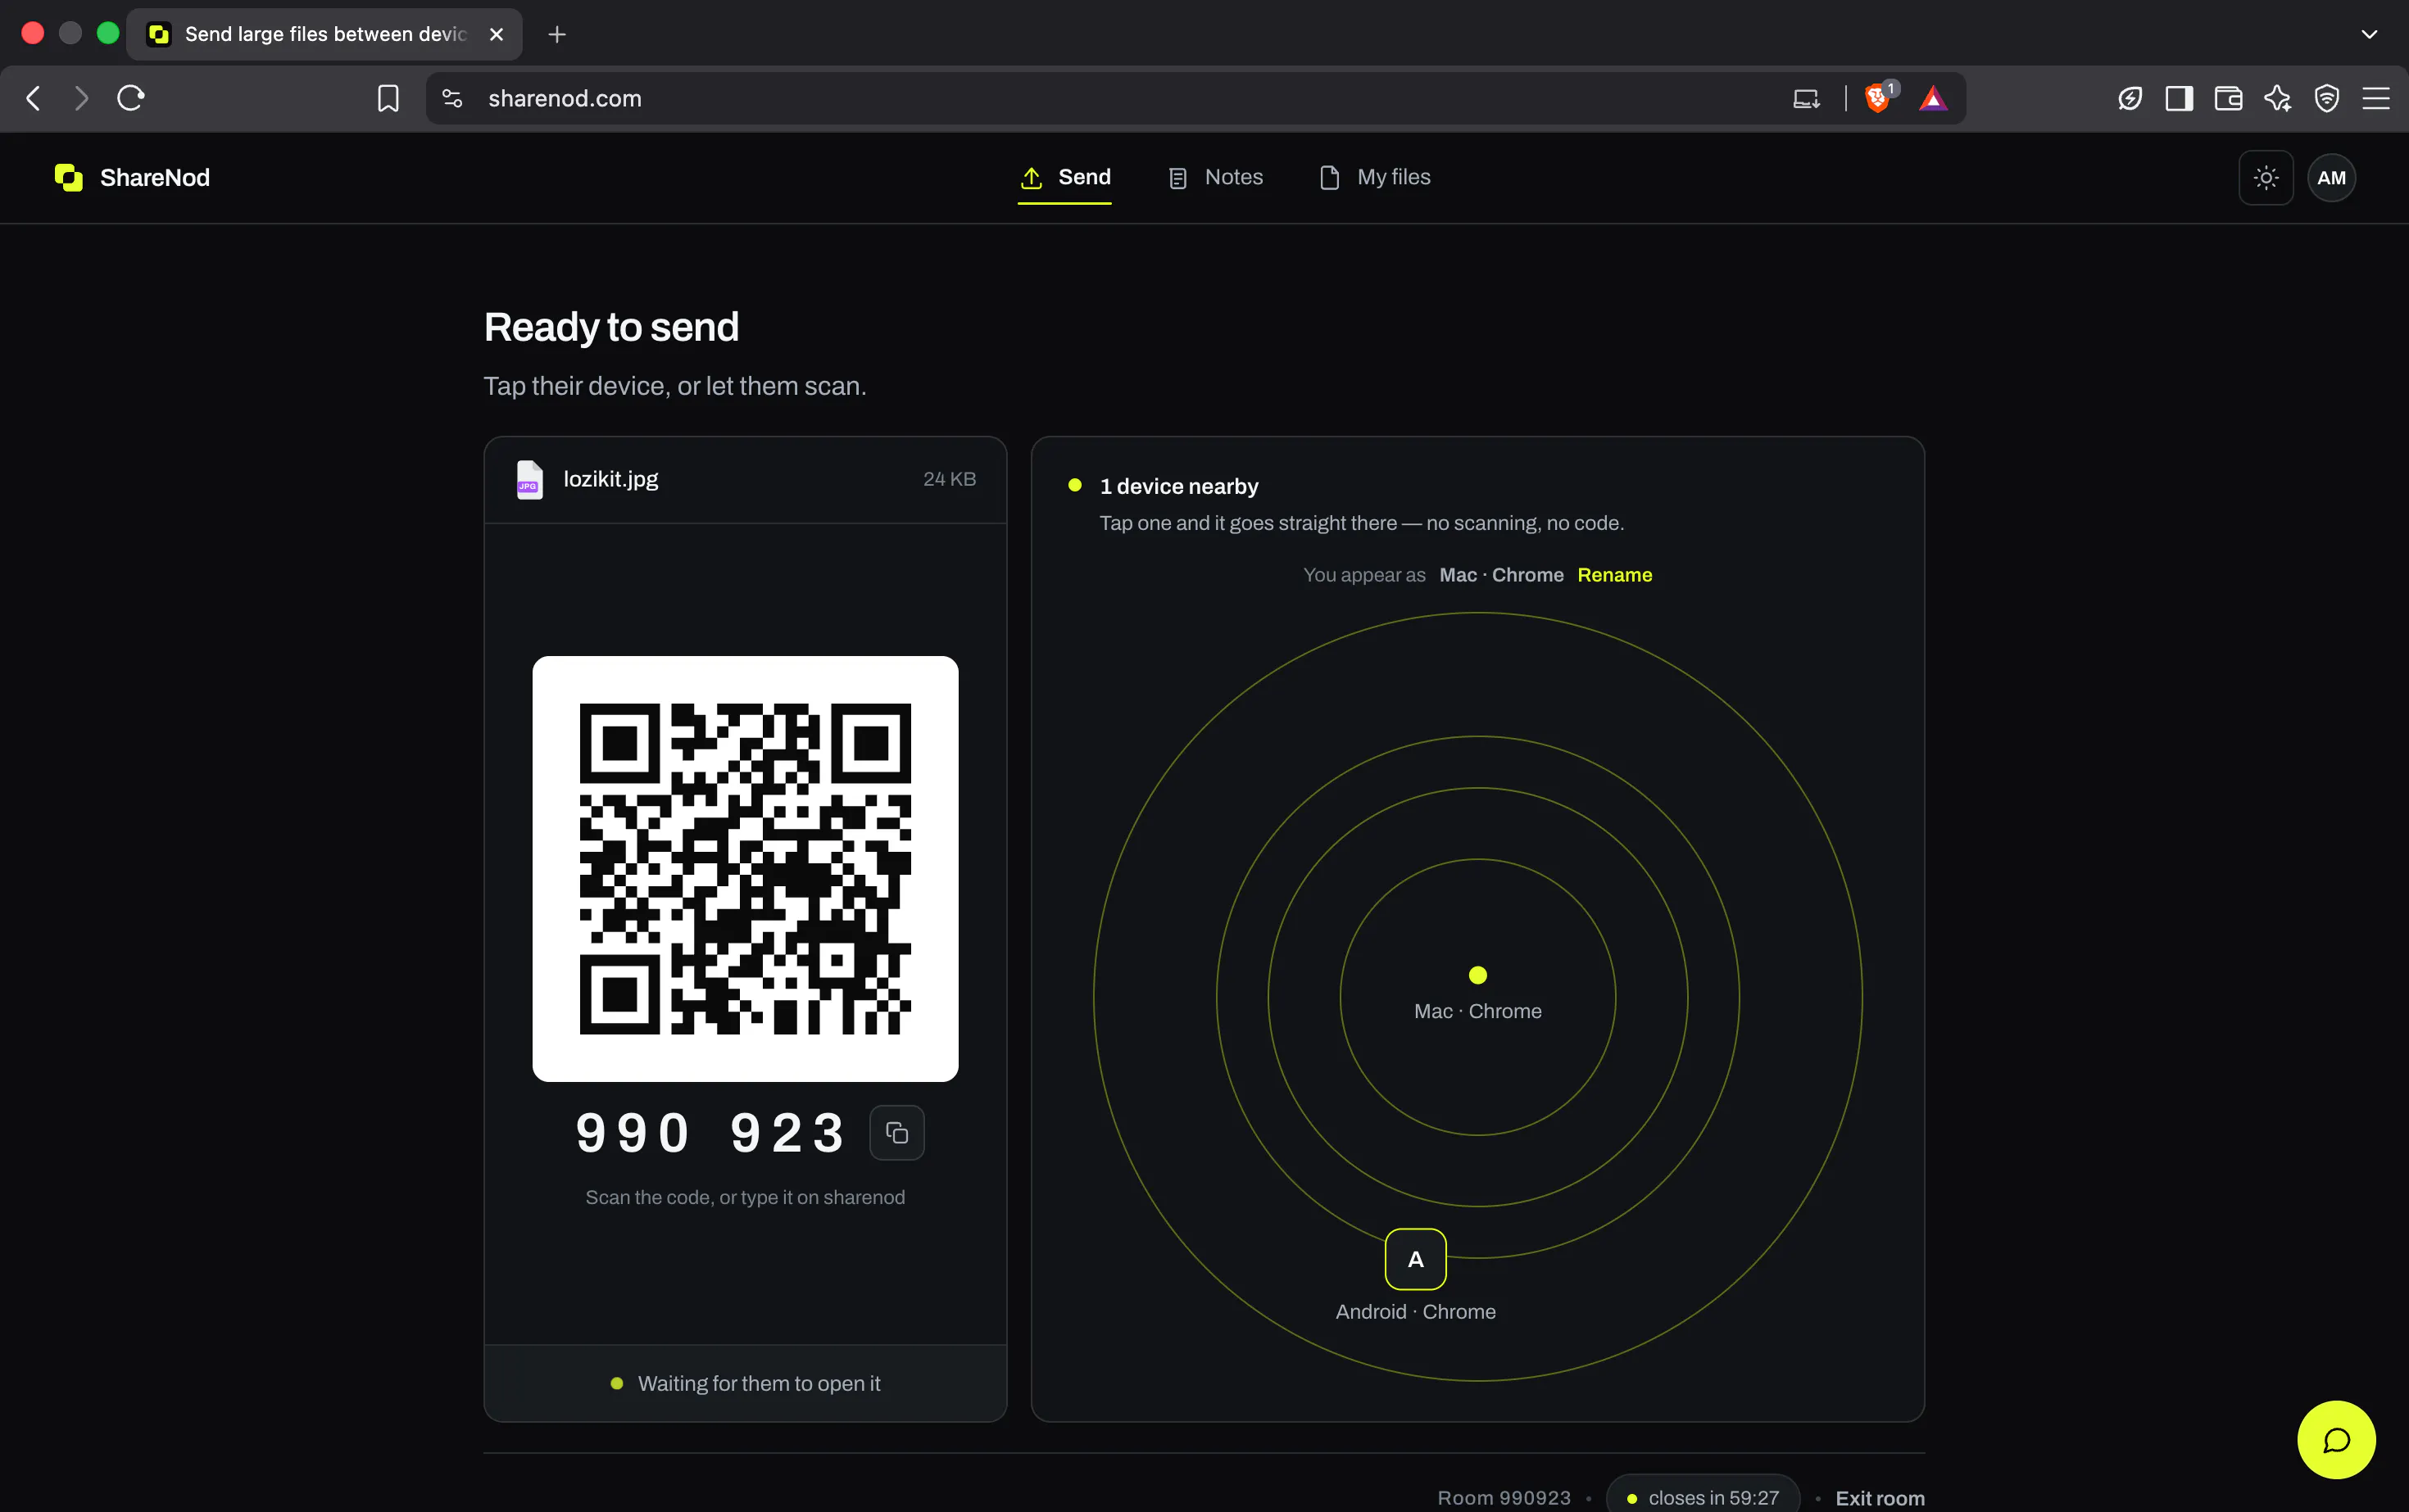Click the Ready to send heading
Screen dimensions: 2409x1512
(x=611, y=327)
